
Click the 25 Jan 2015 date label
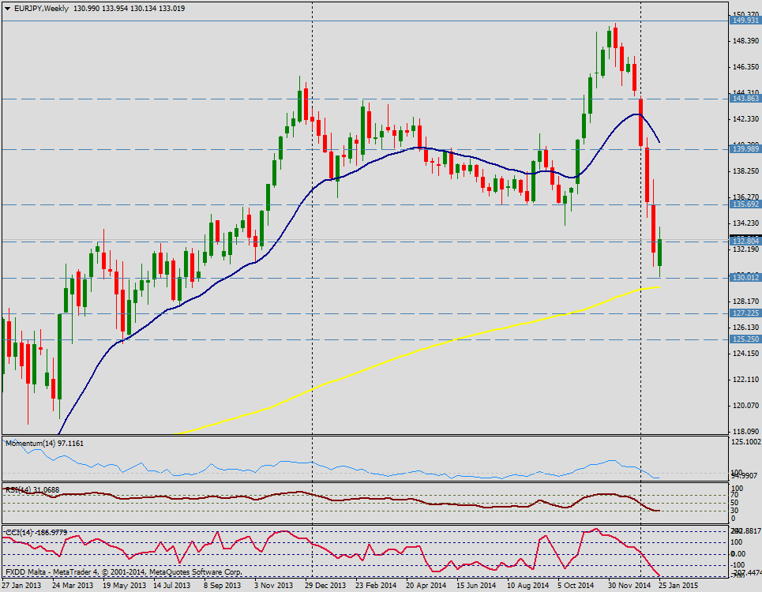coord(679,586)
